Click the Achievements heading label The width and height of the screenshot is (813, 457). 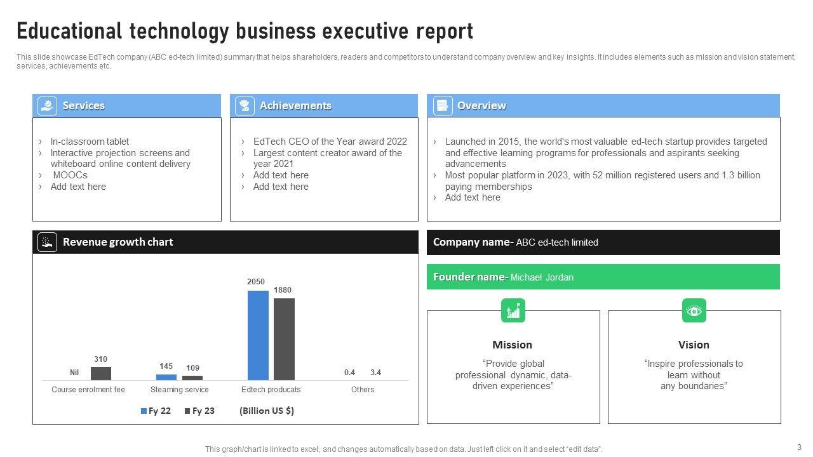click(295, 106)
